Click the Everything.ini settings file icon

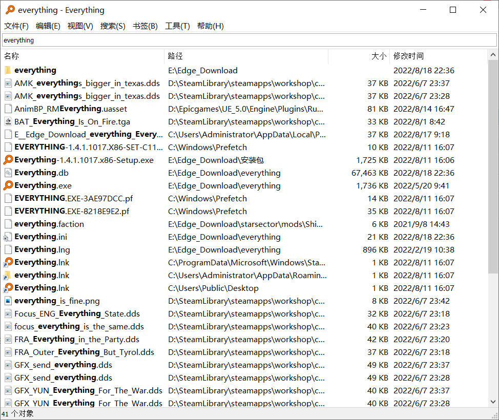tap(7, 237)
